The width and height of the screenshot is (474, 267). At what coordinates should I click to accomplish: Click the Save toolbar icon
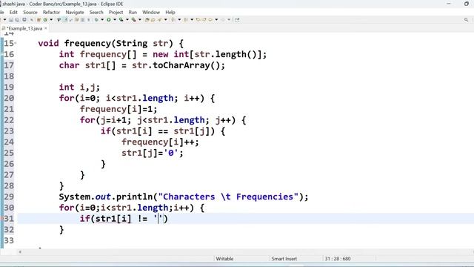coord(11,20)
